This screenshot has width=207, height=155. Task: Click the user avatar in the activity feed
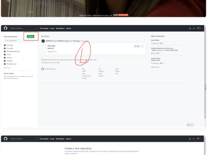pyautogui.click(x=43, y=41)
